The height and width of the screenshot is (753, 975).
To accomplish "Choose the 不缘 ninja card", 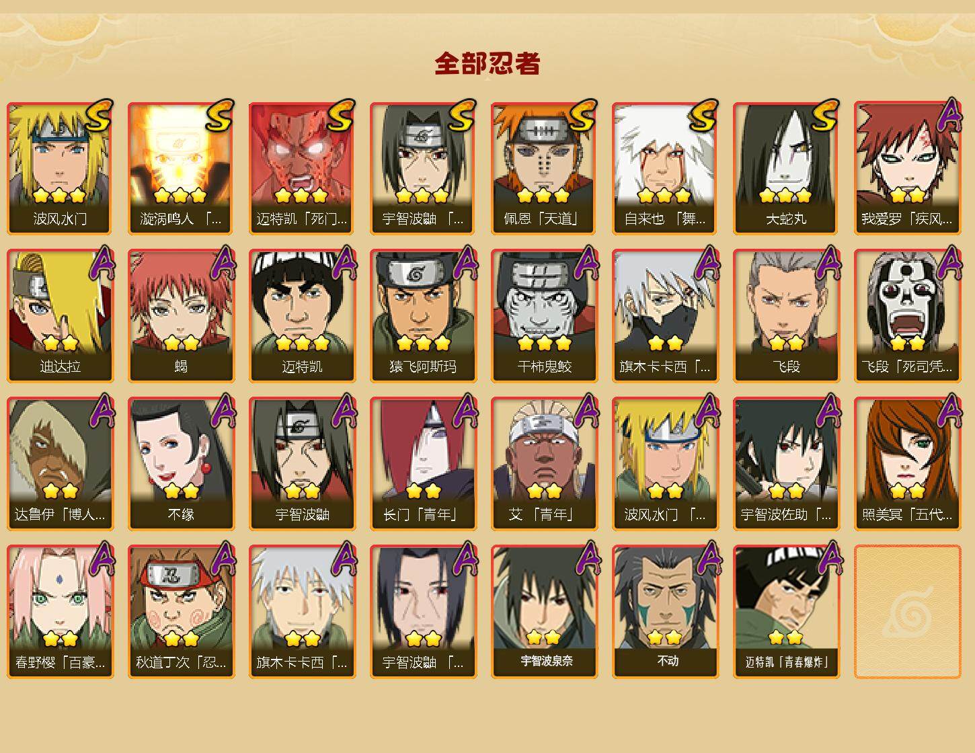I will click(182, 464).
